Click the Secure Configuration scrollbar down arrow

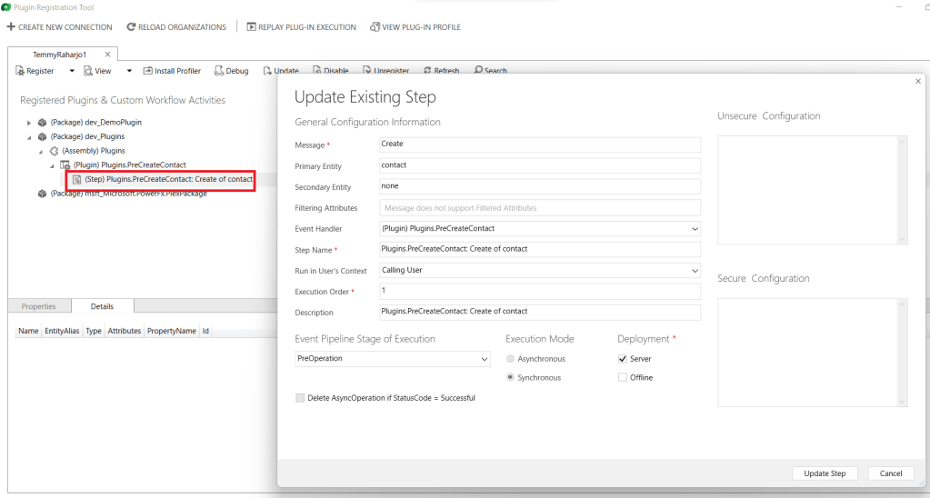click(x=902, y=402)
